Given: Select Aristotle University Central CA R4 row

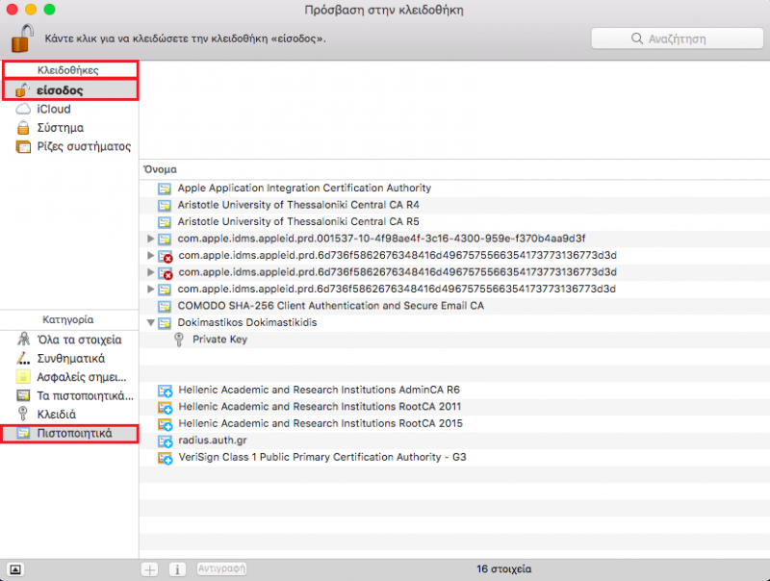Looking at the screenshot, I should [454, 205].
